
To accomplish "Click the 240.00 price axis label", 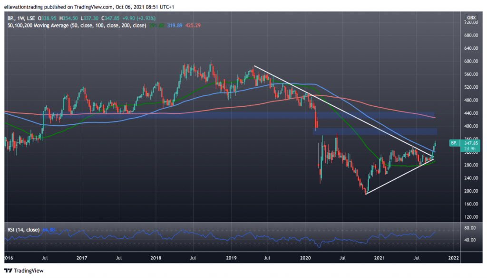I will click(471, 178).
